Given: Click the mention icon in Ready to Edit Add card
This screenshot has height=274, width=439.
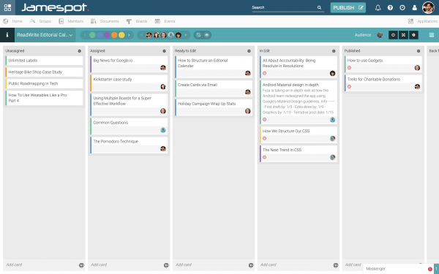Looking at the screenshot, I should point(251,265).
